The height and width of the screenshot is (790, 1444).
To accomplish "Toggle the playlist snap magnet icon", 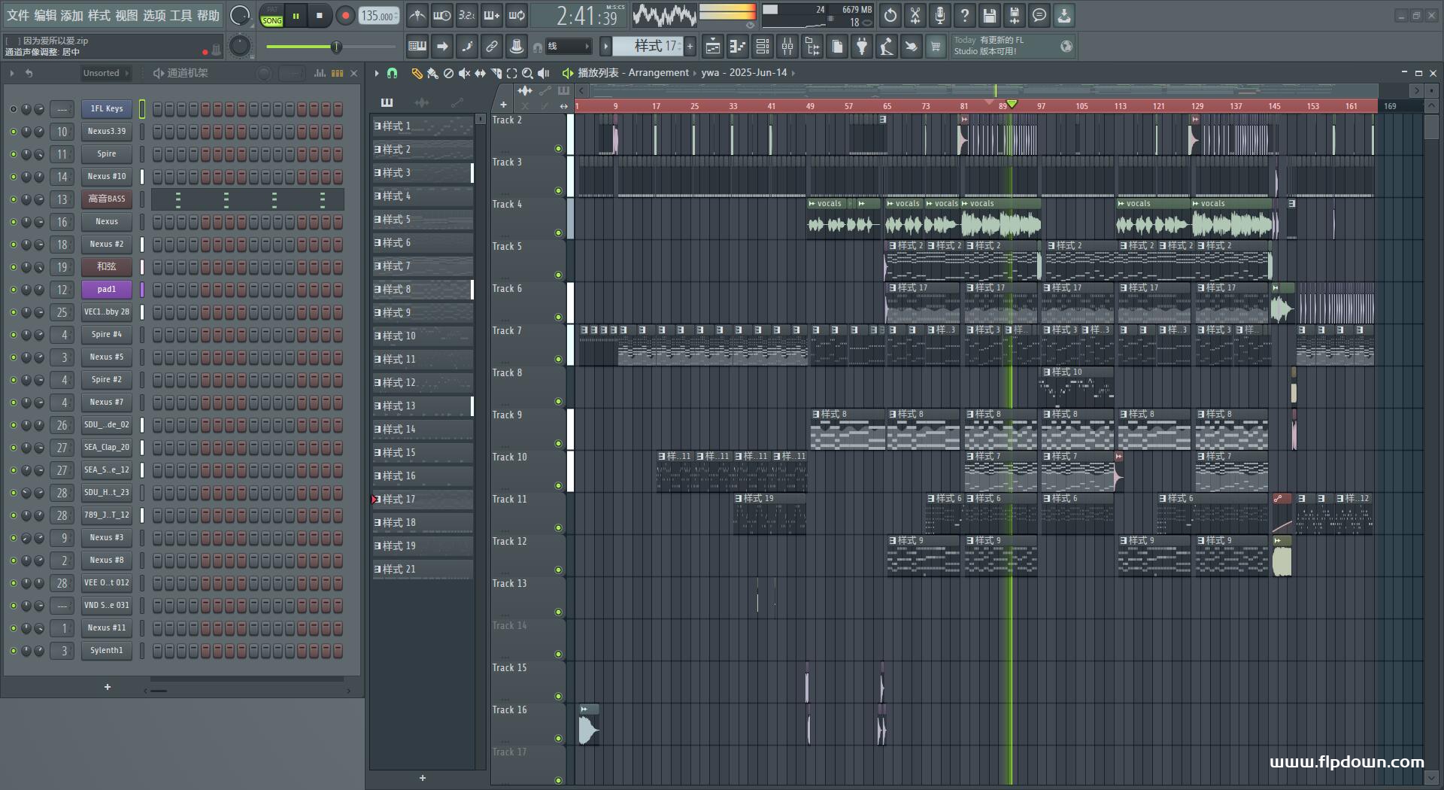I will tap(392, 73).
